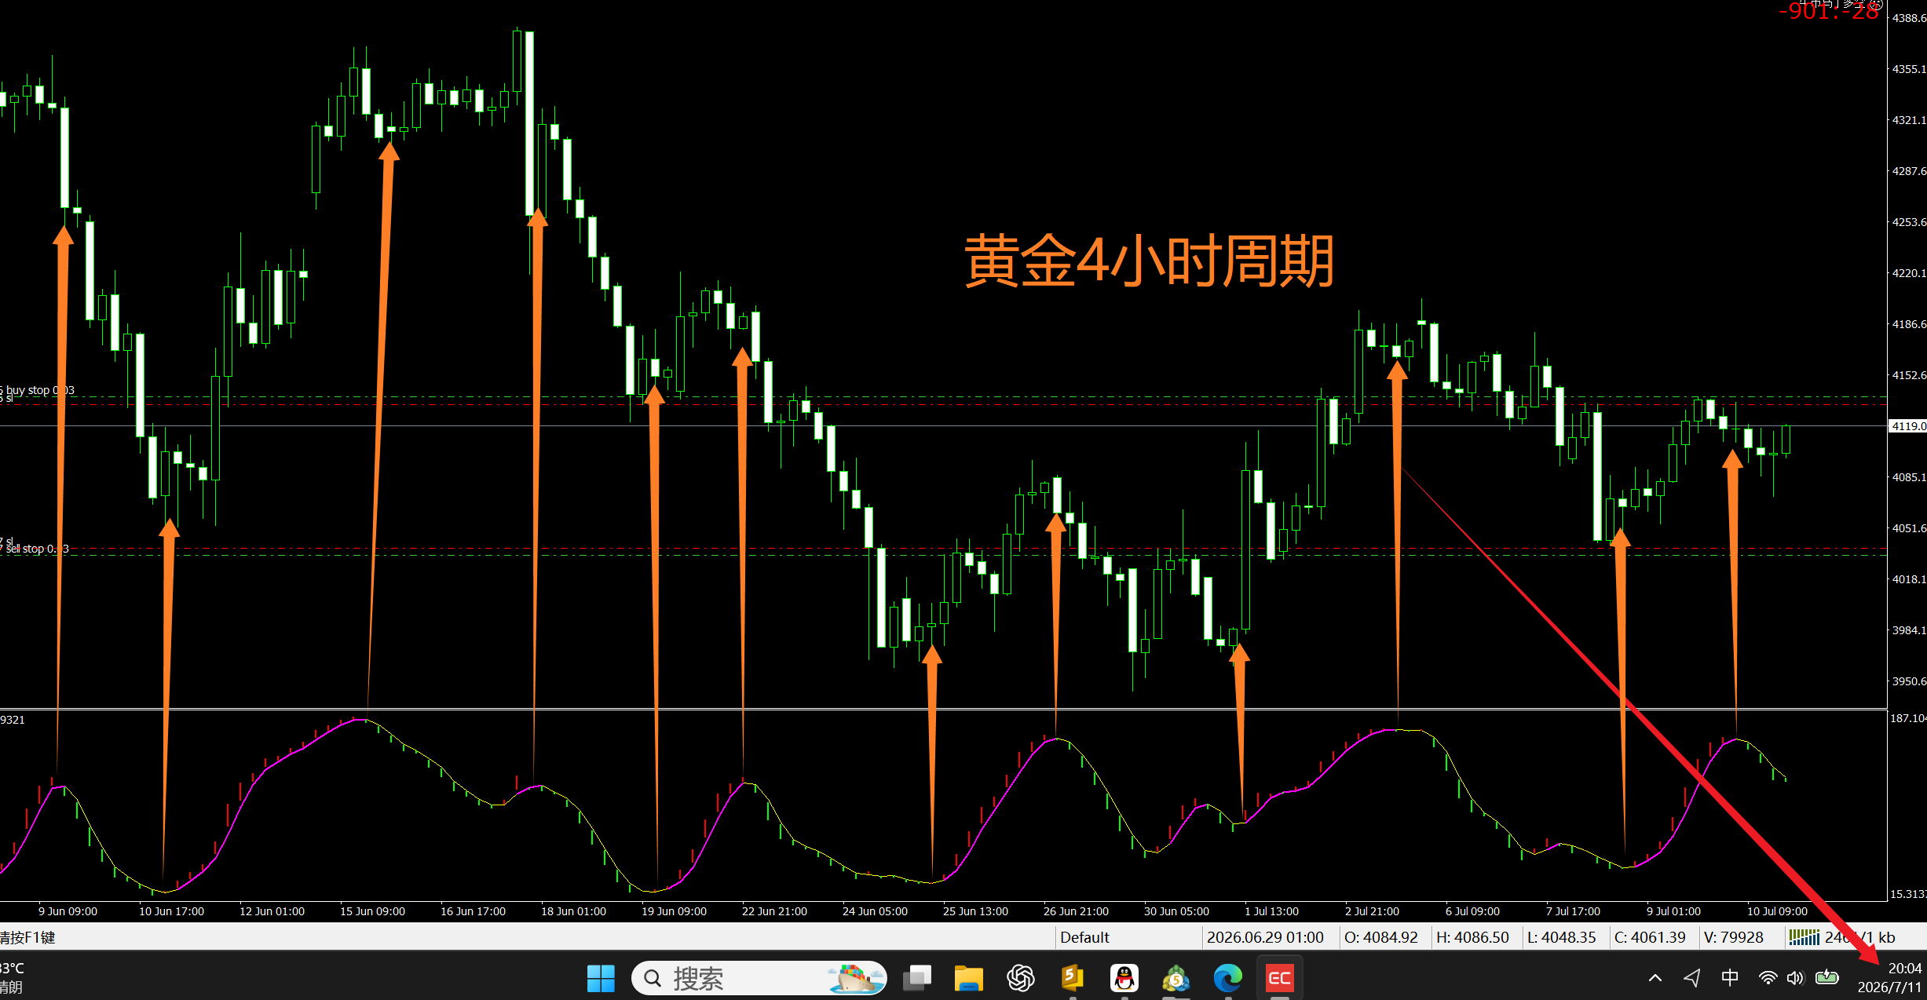Select the sell stop order label
This screenshot has height=1000, width=1927.
36,549
